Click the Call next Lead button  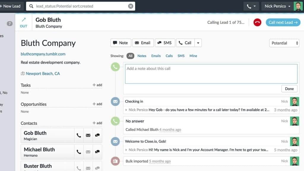[x=283, y=22]
